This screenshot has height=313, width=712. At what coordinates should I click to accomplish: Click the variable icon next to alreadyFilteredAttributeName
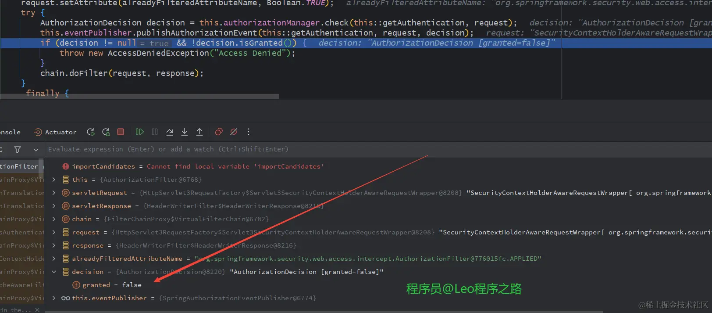66,259
